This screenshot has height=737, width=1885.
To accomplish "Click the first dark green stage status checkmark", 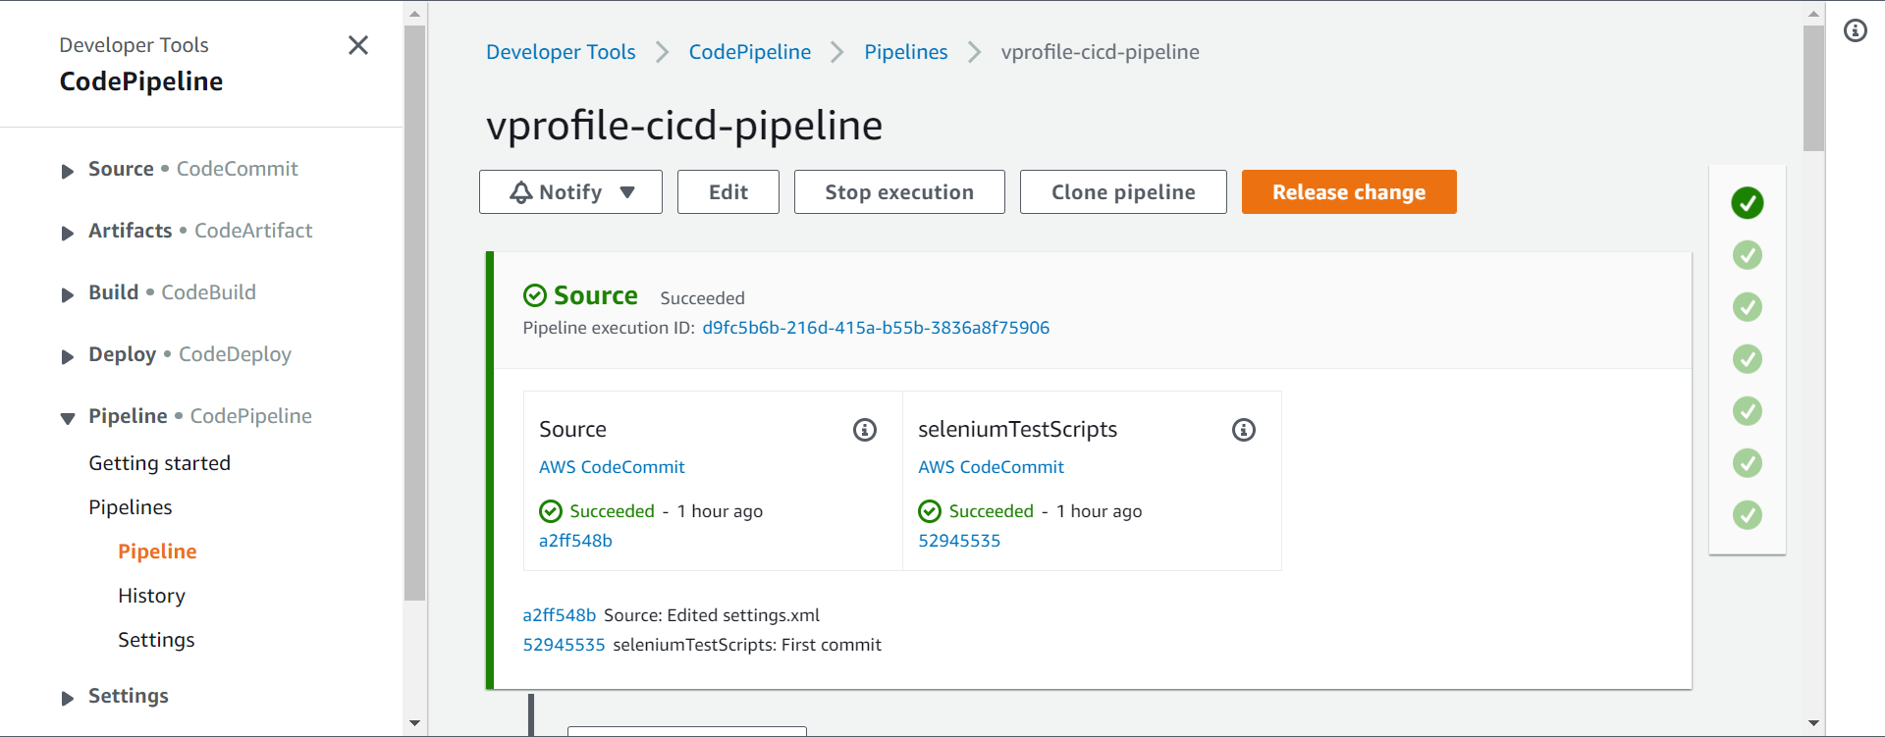I will coord(1748,203).
